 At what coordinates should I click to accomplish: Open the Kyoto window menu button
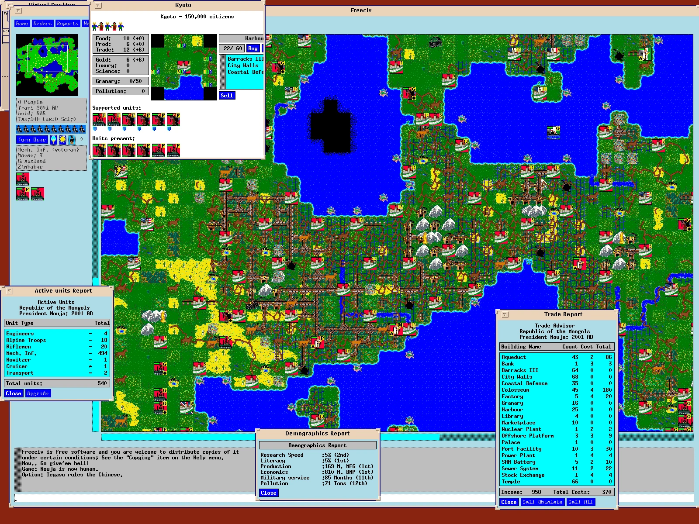point(98,6)
